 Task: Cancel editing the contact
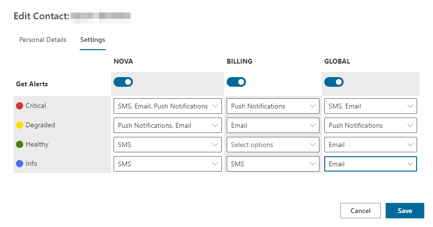point(360,211)
